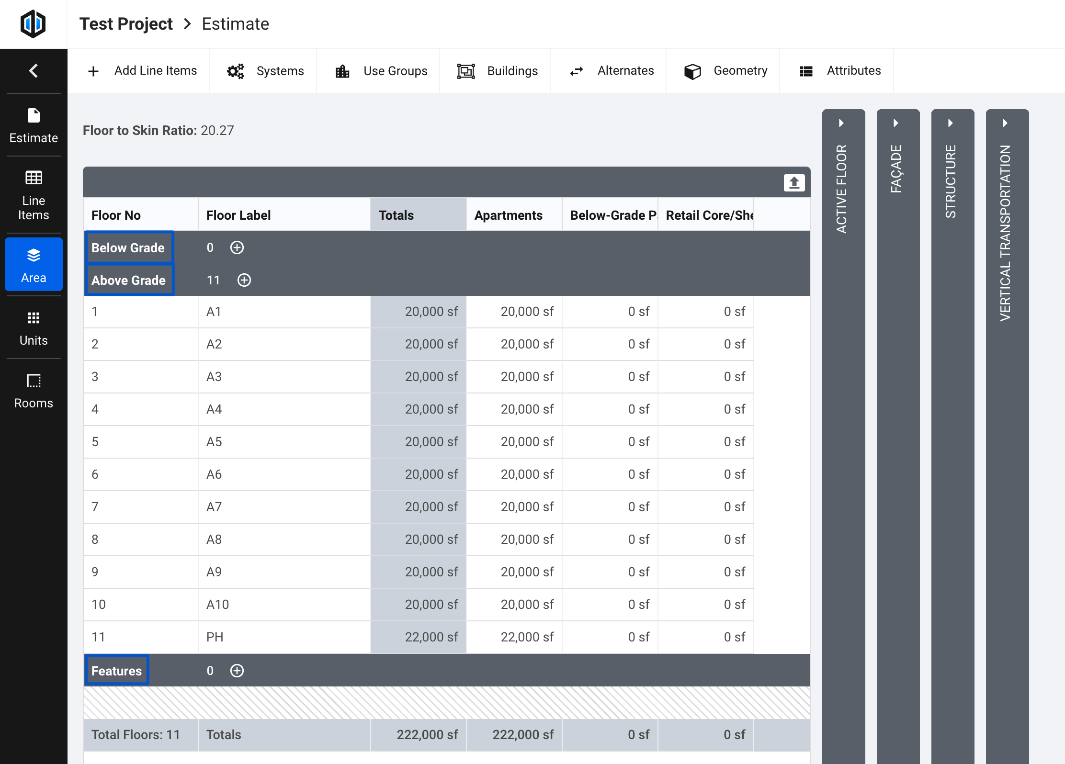This screenshot has height=764, width=1065.
Task: Add an above-grade floor using the plus icon
Action: pyautogui.click(x=244, y=280)
